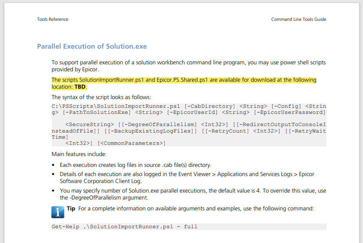This screenshot has width=363, height=243.
Task: Click '[<CommonParameters>]' in the code block
Action: [131, 143]
